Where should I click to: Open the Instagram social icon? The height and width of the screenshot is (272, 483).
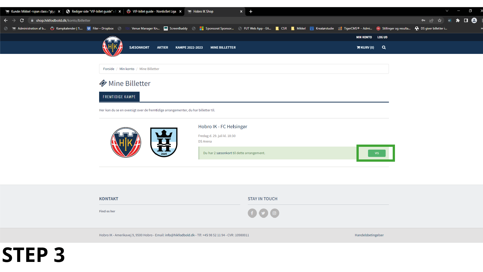(x=274, y=213)
